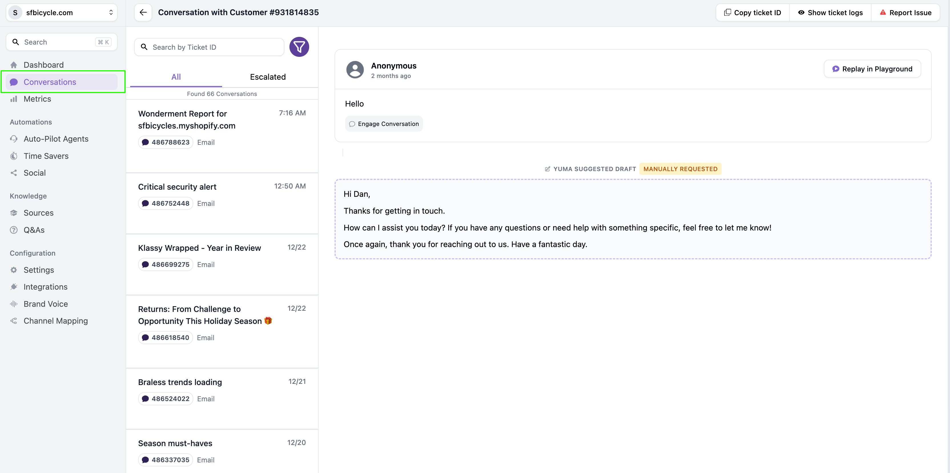The image size is (950, 473).
Task: Click inside the suggested draft reply box
Action: 633,219
